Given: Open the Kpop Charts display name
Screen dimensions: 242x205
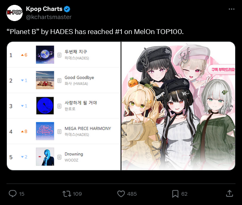Looking at the screenshot, I should [44, 9].
